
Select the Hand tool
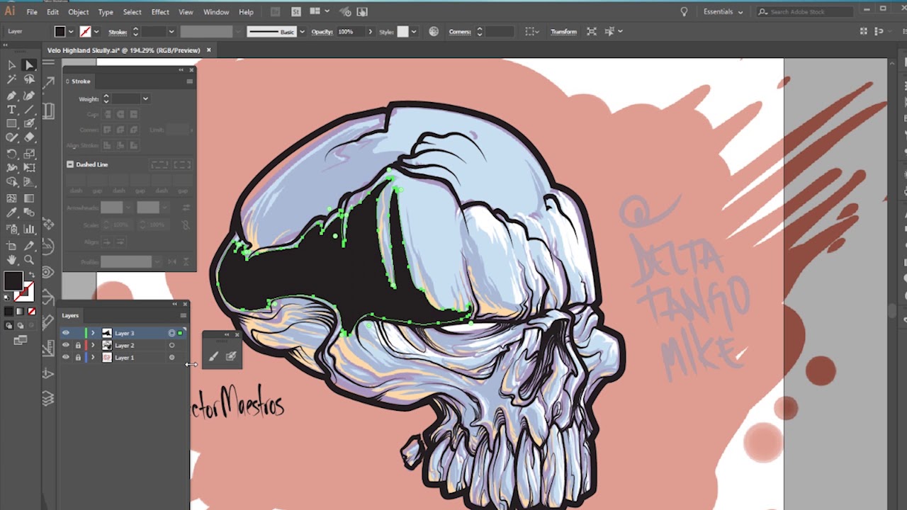(x=12, y=259)
